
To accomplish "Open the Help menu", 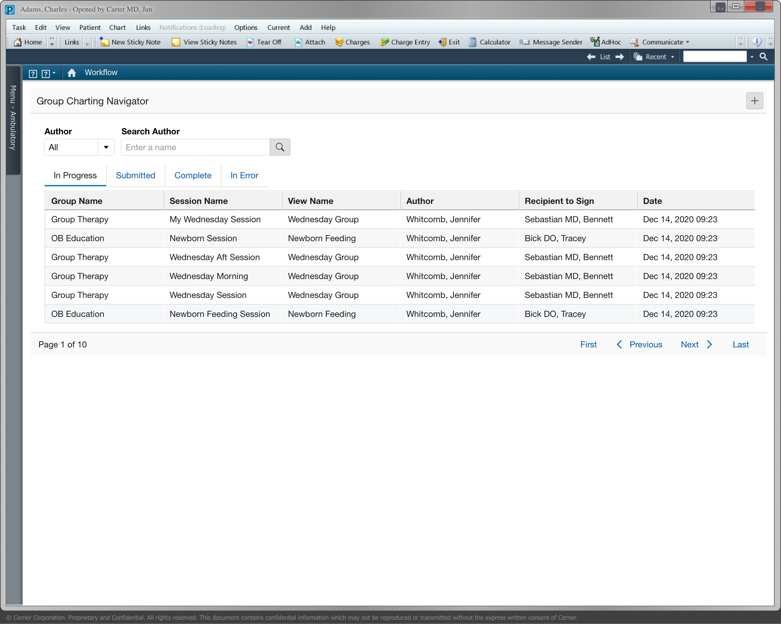I will point(328,28).
